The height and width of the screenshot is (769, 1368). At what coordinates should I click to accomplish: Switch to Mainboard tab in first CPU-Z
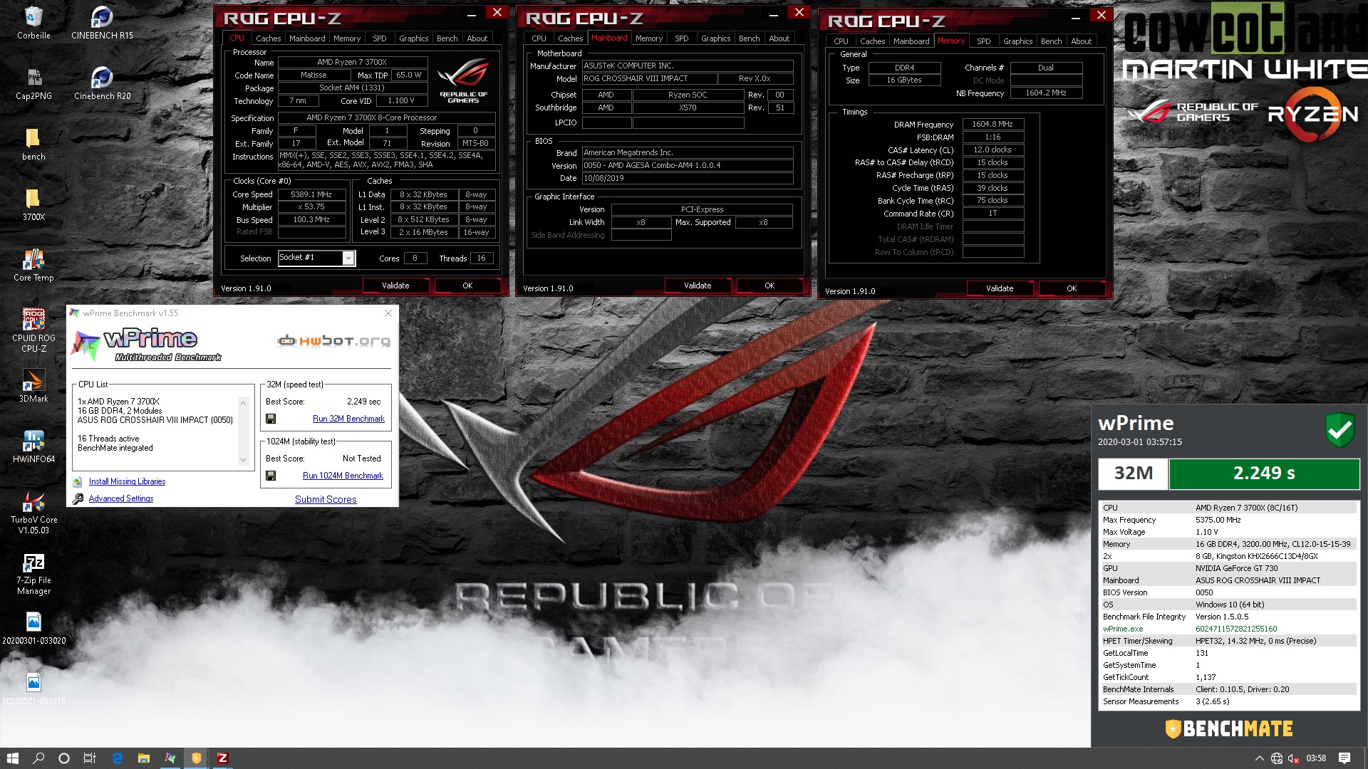coord(307,38)
